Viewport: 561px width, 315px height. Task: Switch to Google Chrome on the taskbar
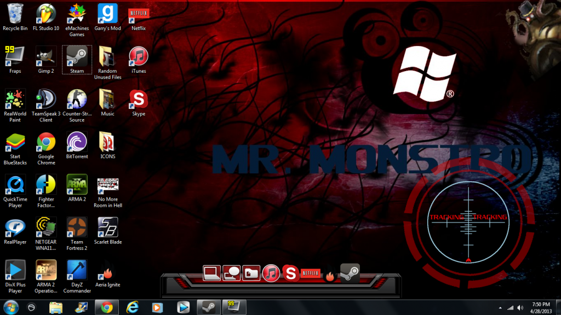point(107,307)
